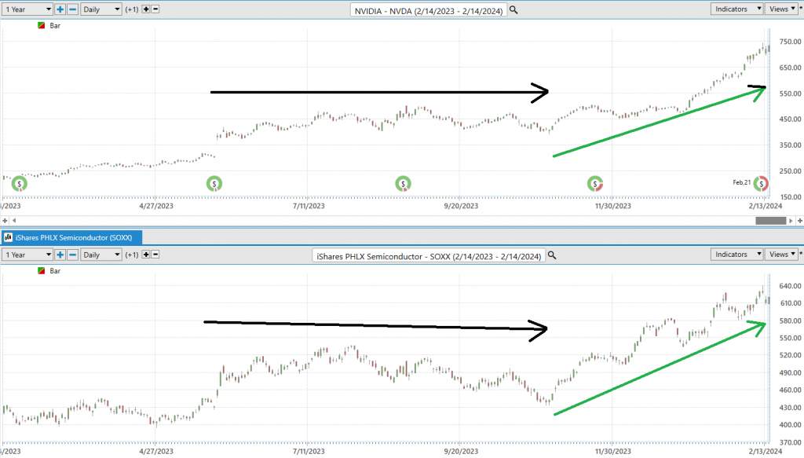Click the 11/30/2023 date label on SOXX chart
This screenshot has height=458, width=804.
(x=612, y=452)
